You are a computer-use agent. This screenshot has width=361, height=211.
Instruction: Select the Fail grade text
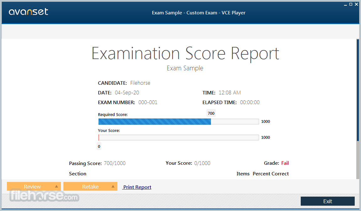tap(285, 163)
